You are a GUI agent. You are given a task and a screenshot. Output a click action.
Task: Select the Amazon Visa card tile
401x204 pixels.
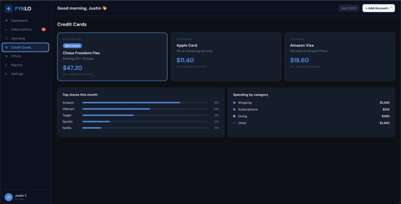pos(340,57)
